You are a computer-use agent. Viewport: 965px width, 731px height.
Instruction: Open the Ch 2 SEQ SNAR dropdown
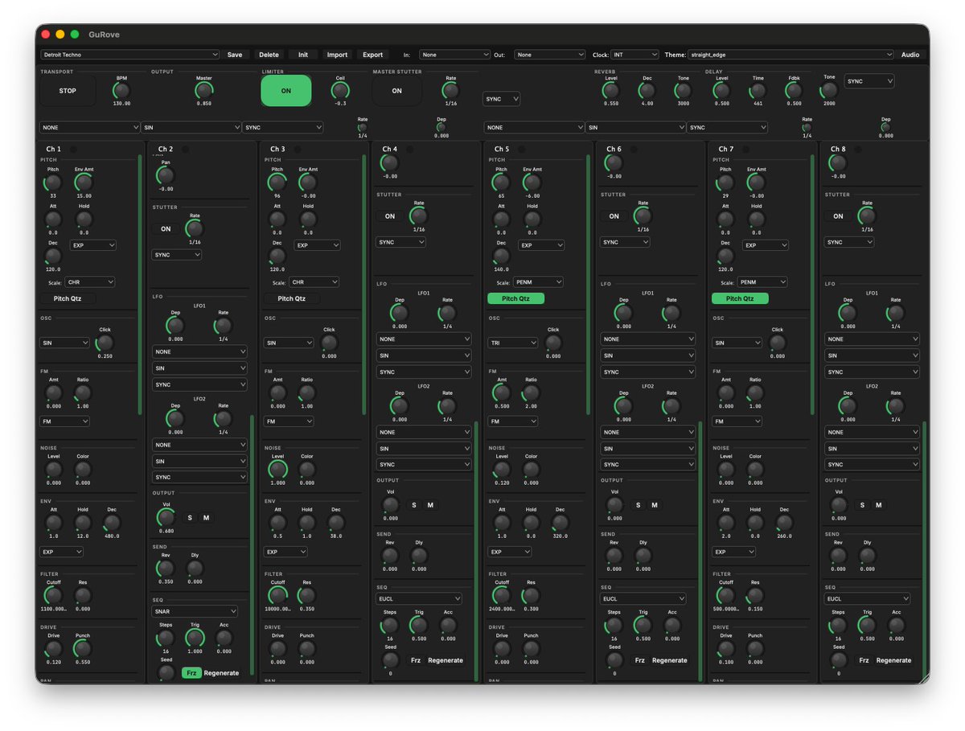(195, 611)
